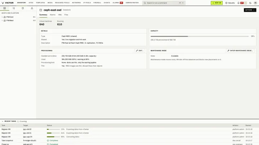Open the Templates menu
Screen dimensions: 259x145
40,3
